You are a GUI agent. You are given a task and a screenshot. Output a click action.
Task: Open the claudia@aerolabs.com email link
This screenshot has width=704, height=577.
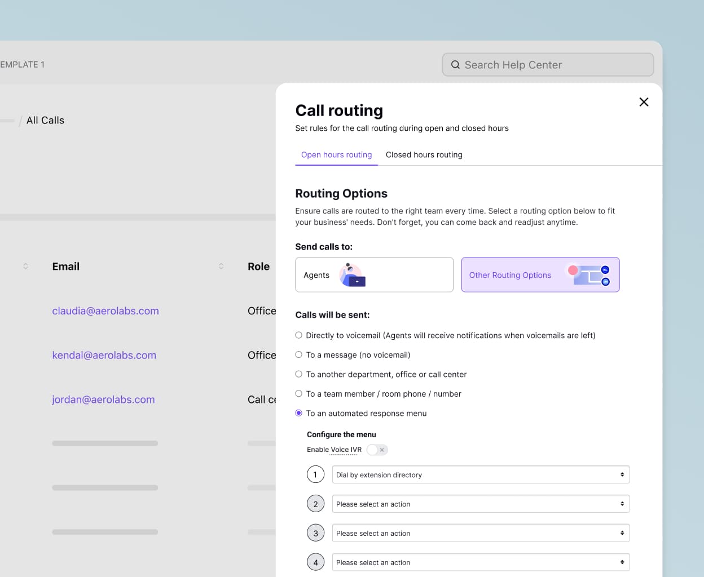[x=105, y=311]
